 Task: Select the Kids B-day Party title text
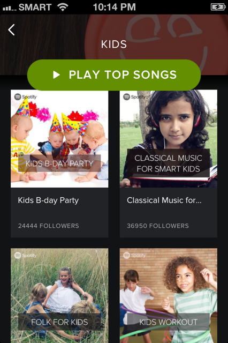(x=48, y=200)
